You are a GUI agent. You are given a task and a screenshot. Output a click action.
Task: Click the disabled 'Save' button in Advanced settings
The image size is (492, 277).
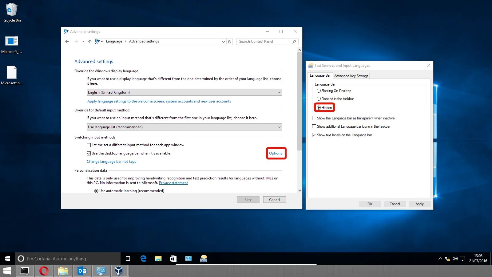click(x=248, y=200)
